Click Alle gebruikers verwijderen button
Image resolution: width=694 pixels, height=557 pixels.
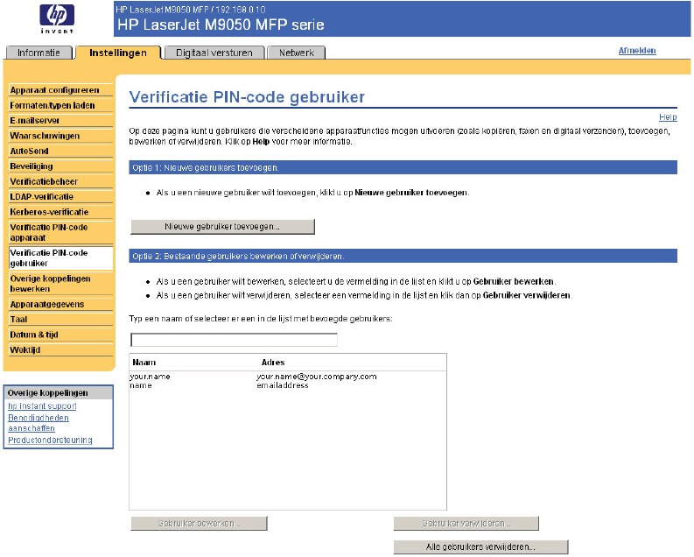click(481, 546)
